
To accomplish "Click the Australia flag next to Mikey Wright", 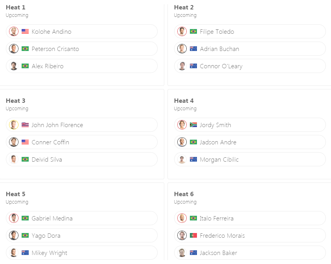I will coord(25,253).
